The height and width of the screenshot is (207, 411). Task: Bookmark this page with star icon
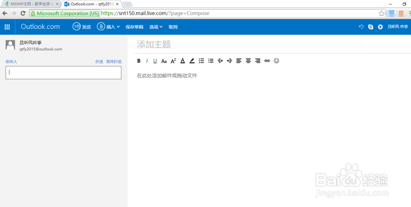click(381, 14)
